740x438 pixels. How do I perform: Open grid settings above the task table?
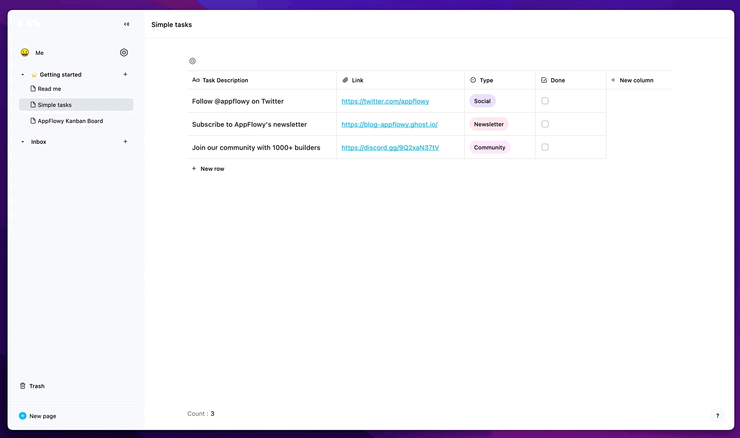click(192, 61)
